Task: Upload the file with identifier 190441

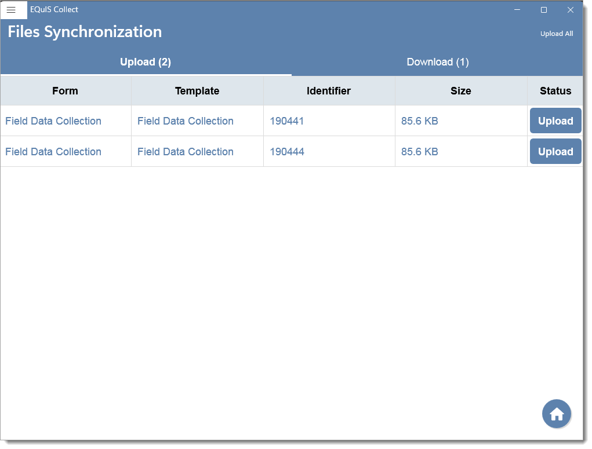Action: click(x=555, y=121)
